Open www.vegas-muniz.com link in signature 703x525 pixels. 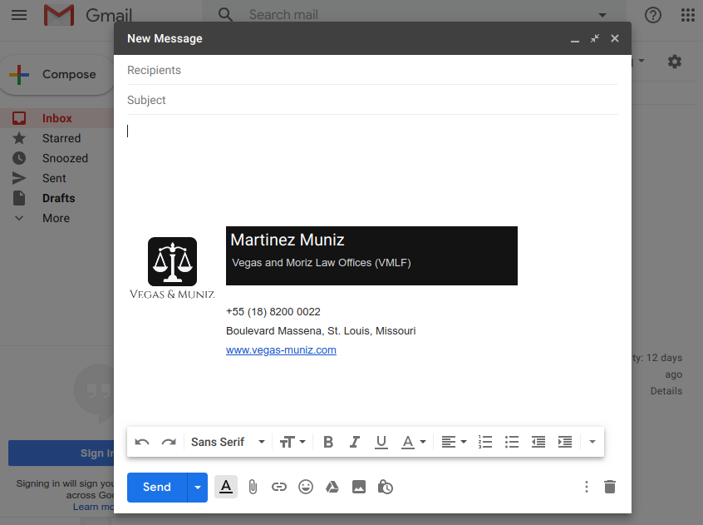tap(281, 350)
